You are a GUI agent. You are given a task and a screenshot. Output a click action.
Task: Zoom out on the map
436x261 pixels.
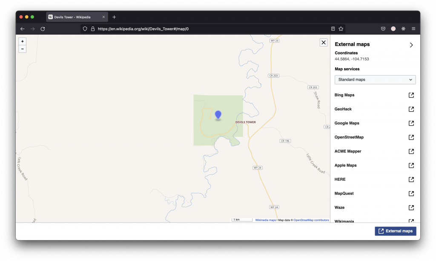(23, 49)
